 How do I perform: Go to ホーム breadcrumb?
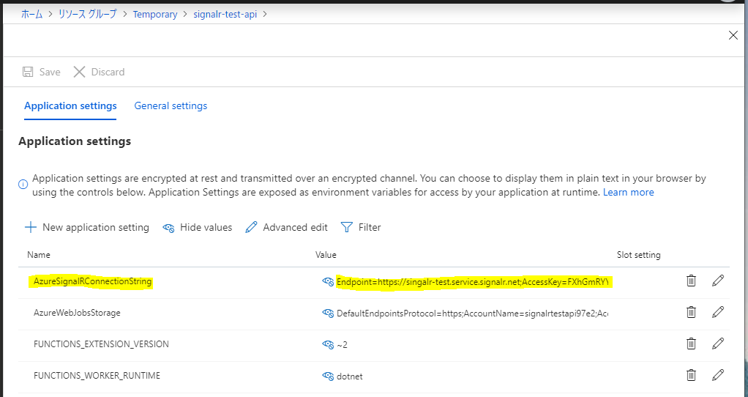point(31,14)
